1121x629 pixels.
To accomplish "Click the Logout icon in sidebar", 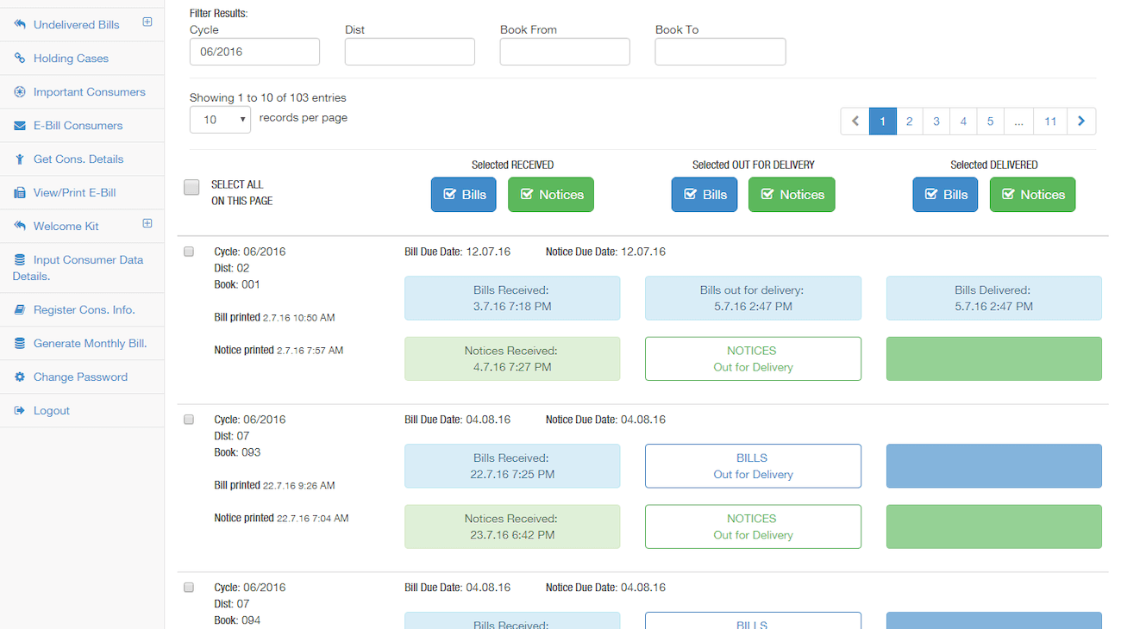I will [x=20, y=411].
